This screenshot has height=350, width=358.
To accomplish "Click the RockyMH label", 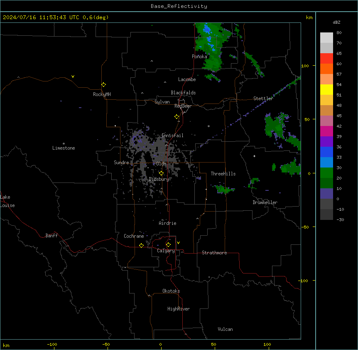I will [x=102, y=94].
